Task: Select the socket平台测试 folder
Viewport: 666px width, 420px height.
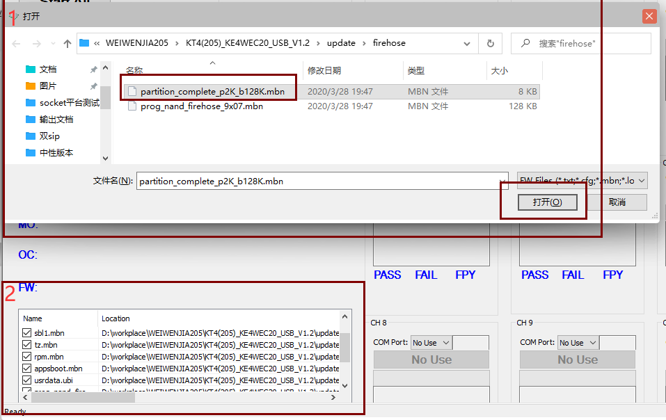Action: pyautogui.click(x=69, y=103)
